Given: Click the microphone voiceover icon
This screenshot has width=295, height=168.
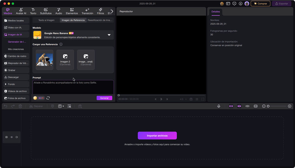Looking at the screenshot, I should point(219,106).
